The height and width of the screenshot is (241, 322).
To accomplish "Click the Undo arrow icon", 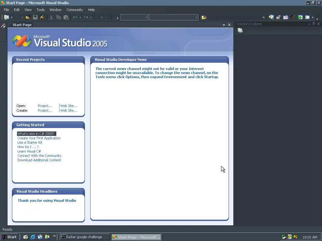I will pos(75,18).
